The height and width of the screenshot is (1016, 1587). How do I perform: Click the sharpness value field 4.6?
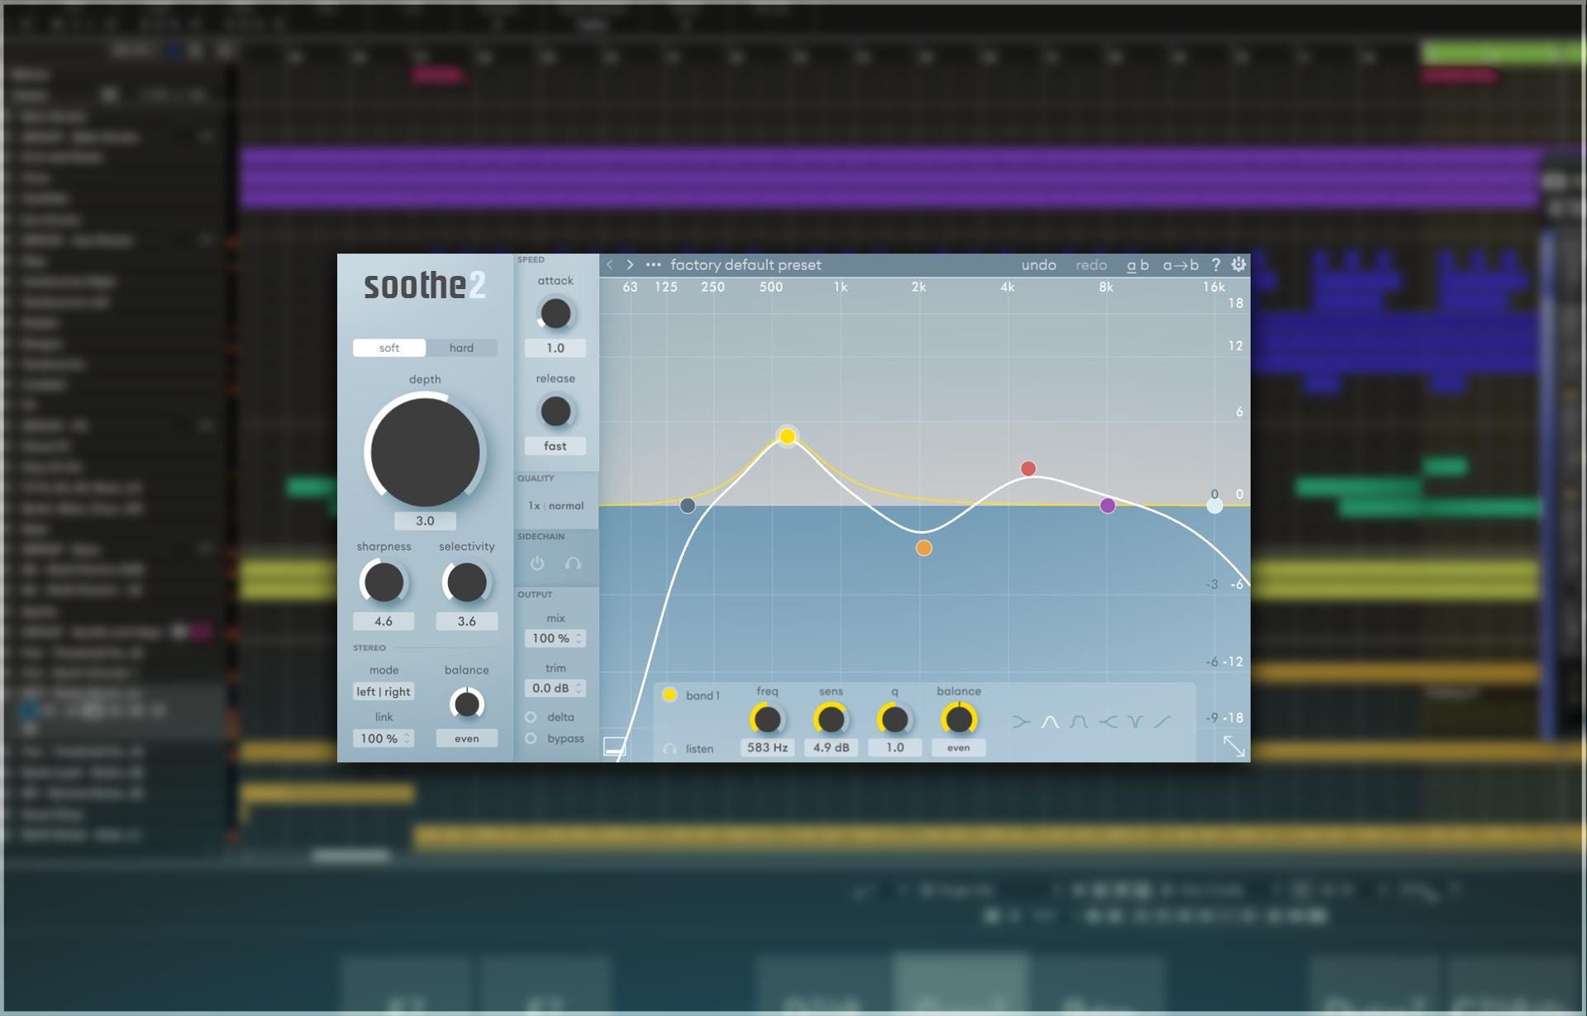tap(384, 621)
